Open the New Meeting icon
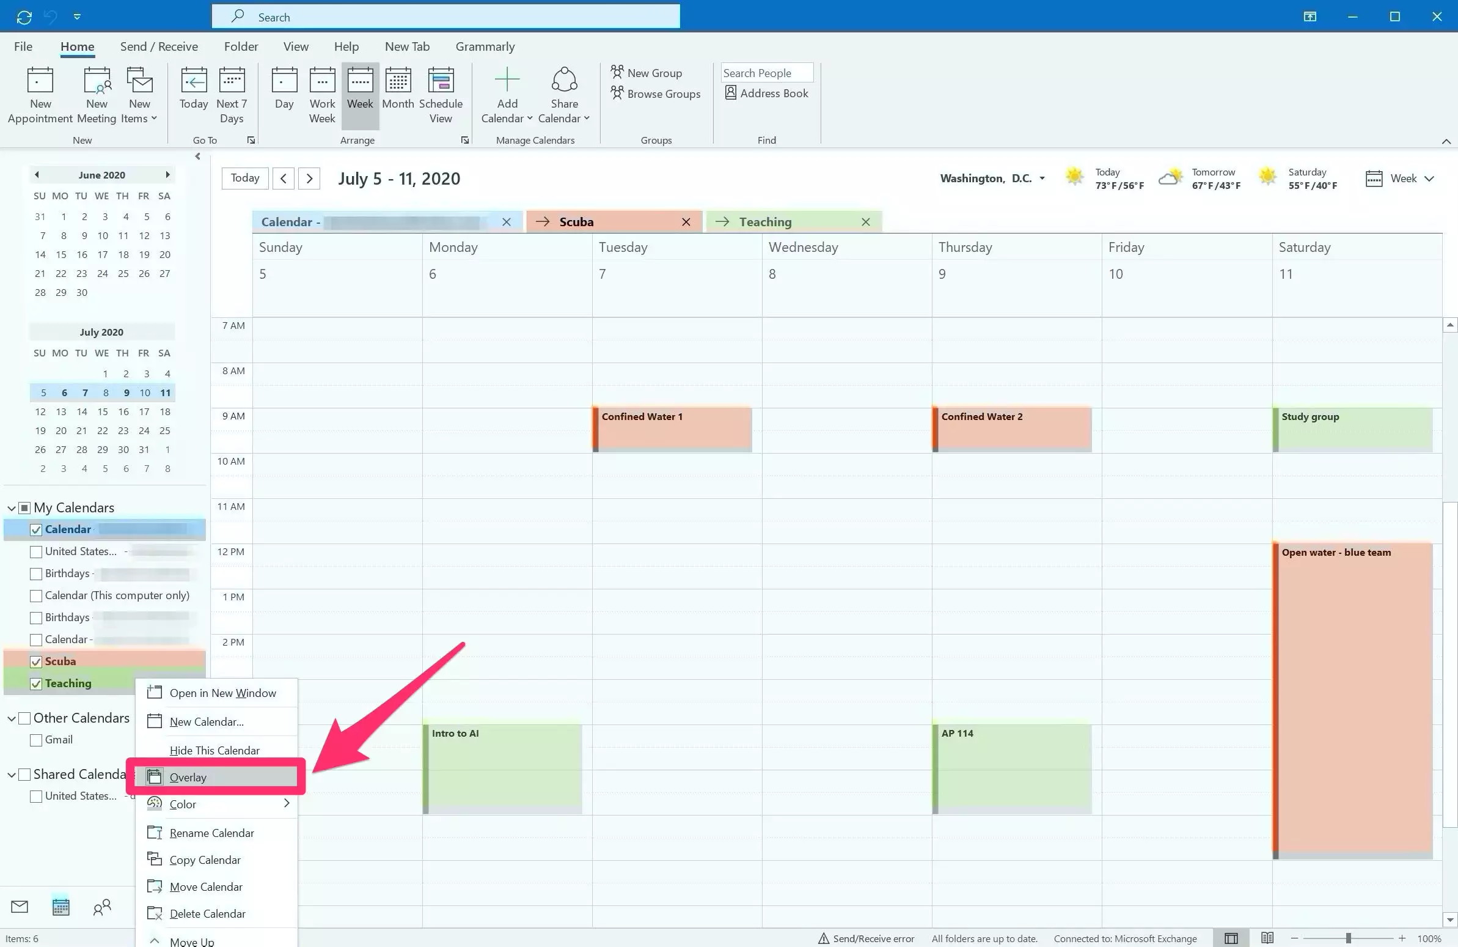The height and width of the screenshot is (947, 1458). point(97,81)
